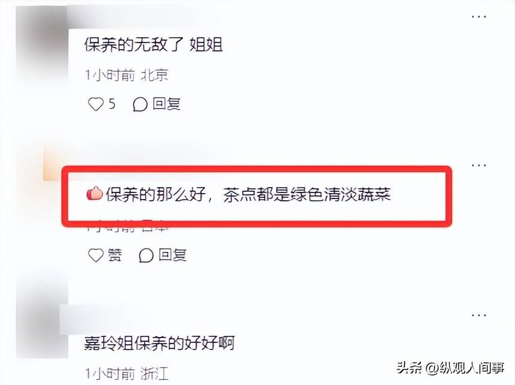Click the comment text "保养的无敌了 姐姐"
The height and width of the screenshot is (385, 515).
coord(154,44)
